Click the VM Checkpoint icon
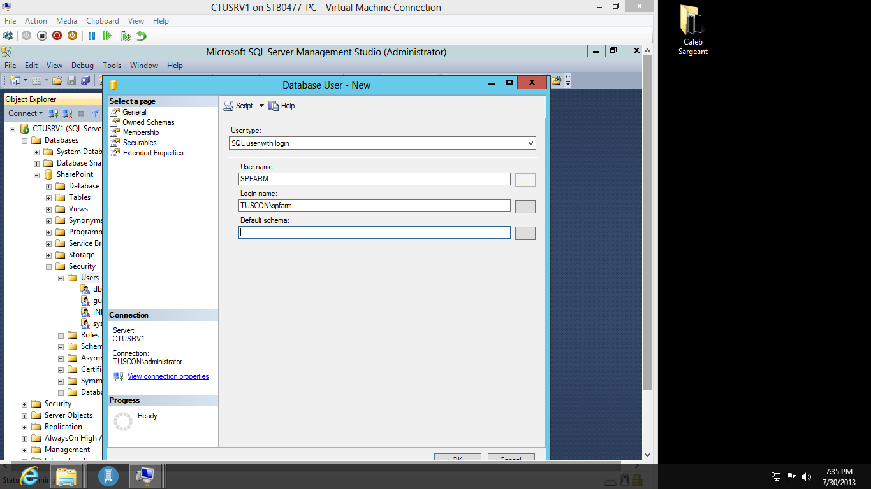Image resolution: width=871 pixels, height=489 pixels. (126, 36)
